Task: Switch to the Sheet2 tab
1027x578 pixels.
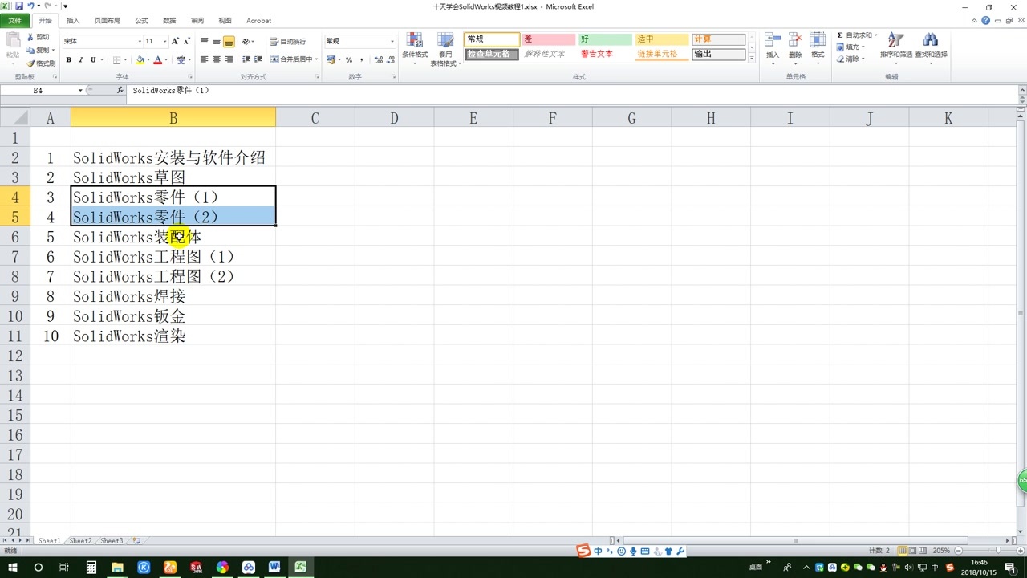Action: pos(80,541)
